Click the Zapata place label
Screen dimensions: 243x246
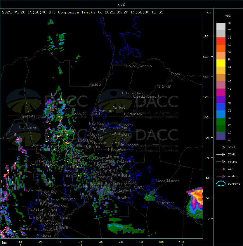coord(65,218)
